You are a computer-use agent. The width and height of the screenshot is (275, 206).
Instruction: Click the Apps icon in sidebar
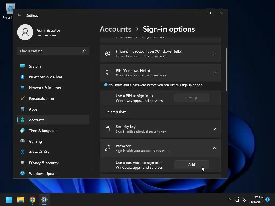point(23,109)
